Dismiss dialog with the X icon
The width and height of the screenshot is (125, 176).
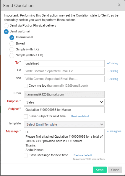119,5
